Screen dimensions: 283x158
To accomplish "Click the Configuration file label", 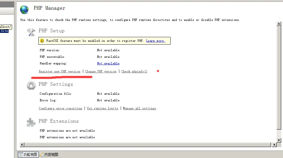I will (56, 94).
